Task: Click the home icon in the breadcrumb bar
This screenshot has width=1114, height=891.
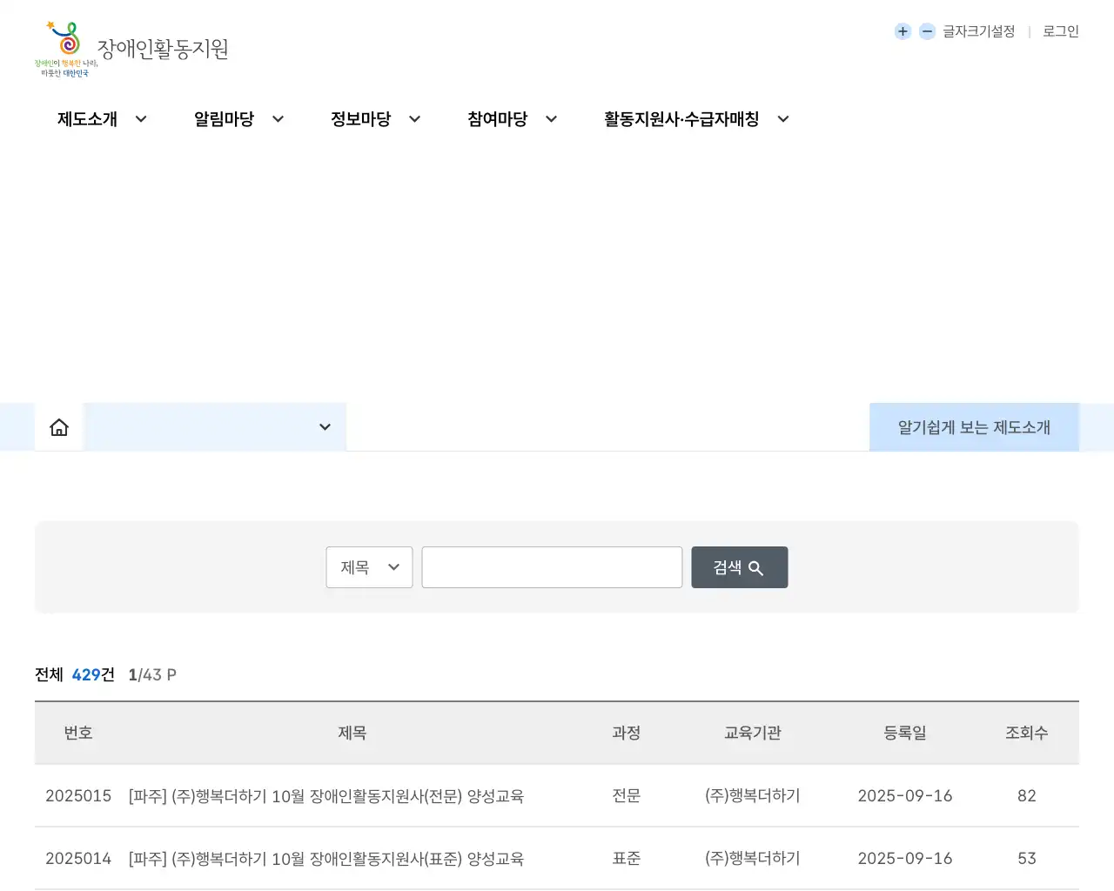Action: pyautogui.click(x=58, y=426)
